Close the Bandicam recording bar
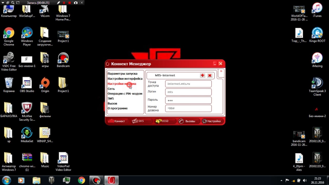 click(82, 3)
